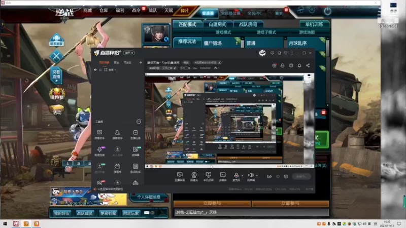Open 战队成员 button
Screen dimensions: 406x228
85,213
